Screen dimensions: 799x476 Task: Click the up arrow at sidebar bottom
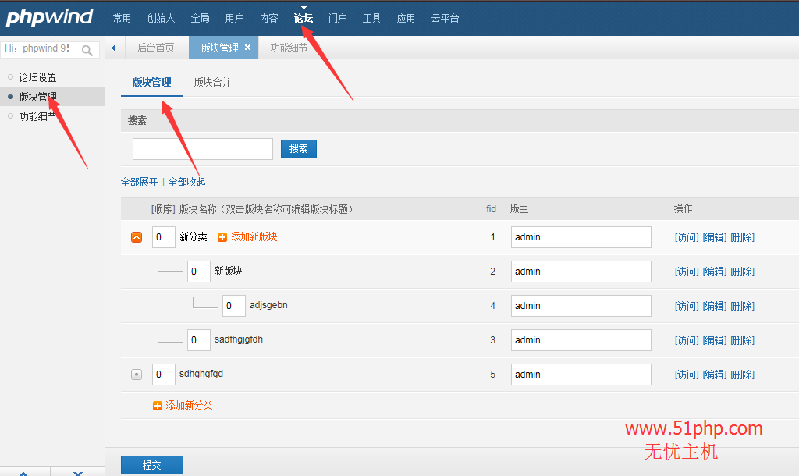tap(23, 472)
